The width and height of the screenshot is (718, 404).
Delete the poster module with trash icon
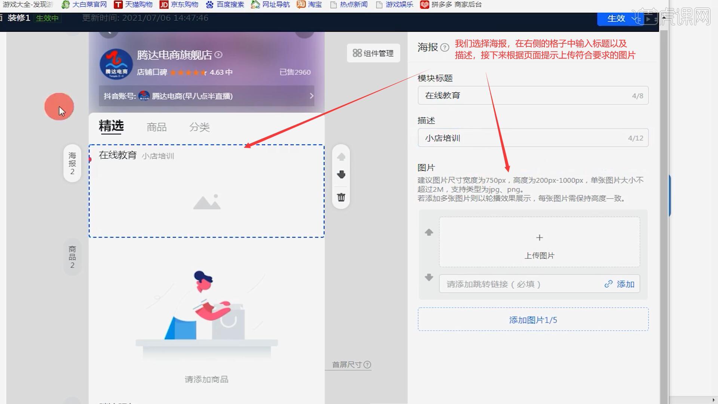341,197
